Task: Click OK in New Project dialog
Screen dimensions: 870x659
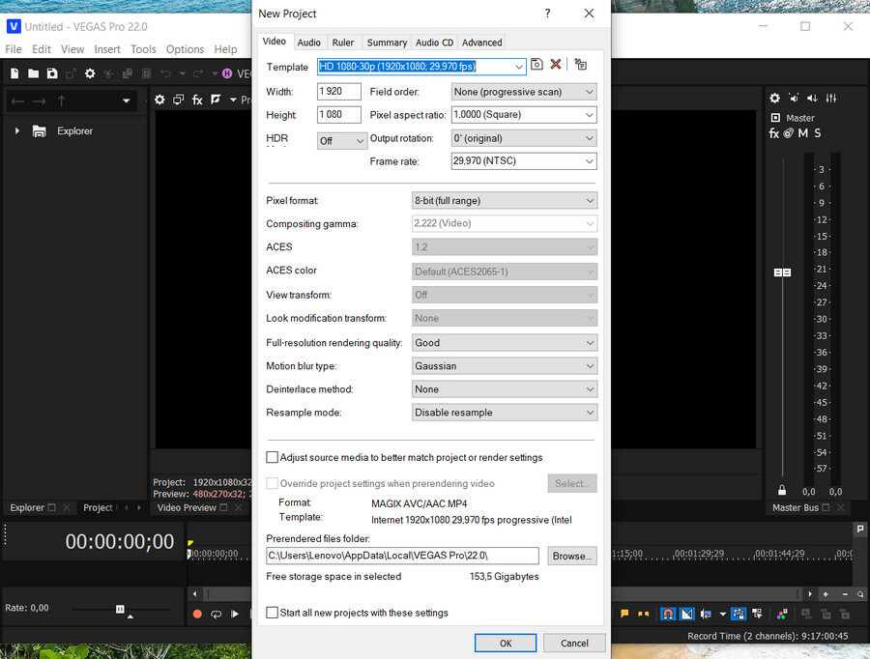Action: (506, 643)
